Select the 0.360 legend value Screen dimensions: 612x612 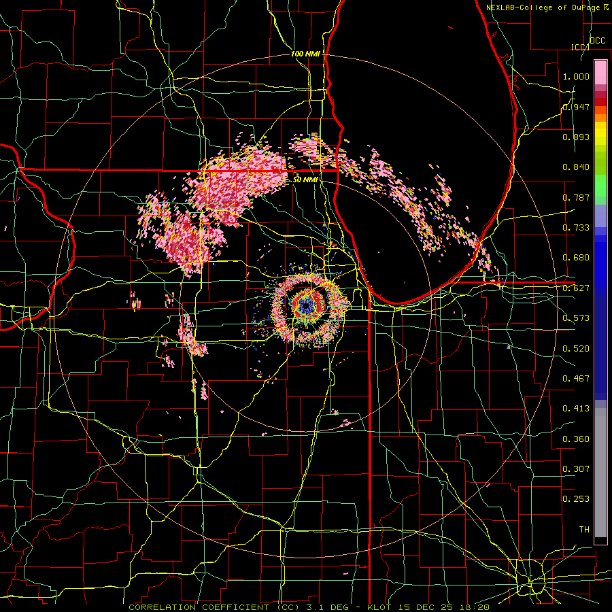[x=576, y=439]
